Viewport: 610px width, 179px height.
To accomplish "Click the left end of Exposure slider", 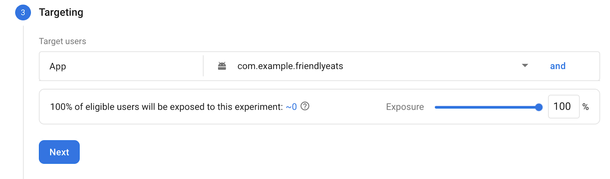I will (436, 107).
